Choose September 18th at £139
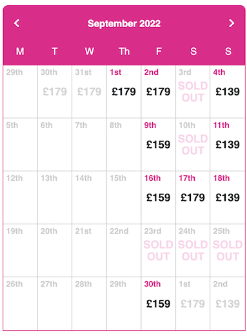 (x=228, y=198)
